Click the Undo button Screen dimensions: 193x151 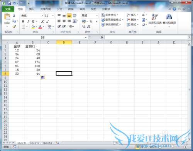14,3
